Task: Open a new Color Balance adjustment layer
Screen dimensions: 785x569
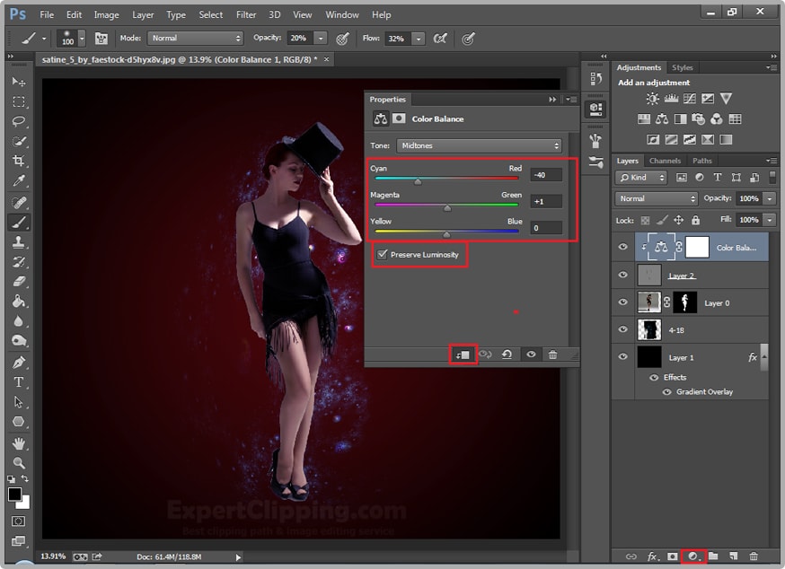Action: pyautogui.click(x=664, y=119)
